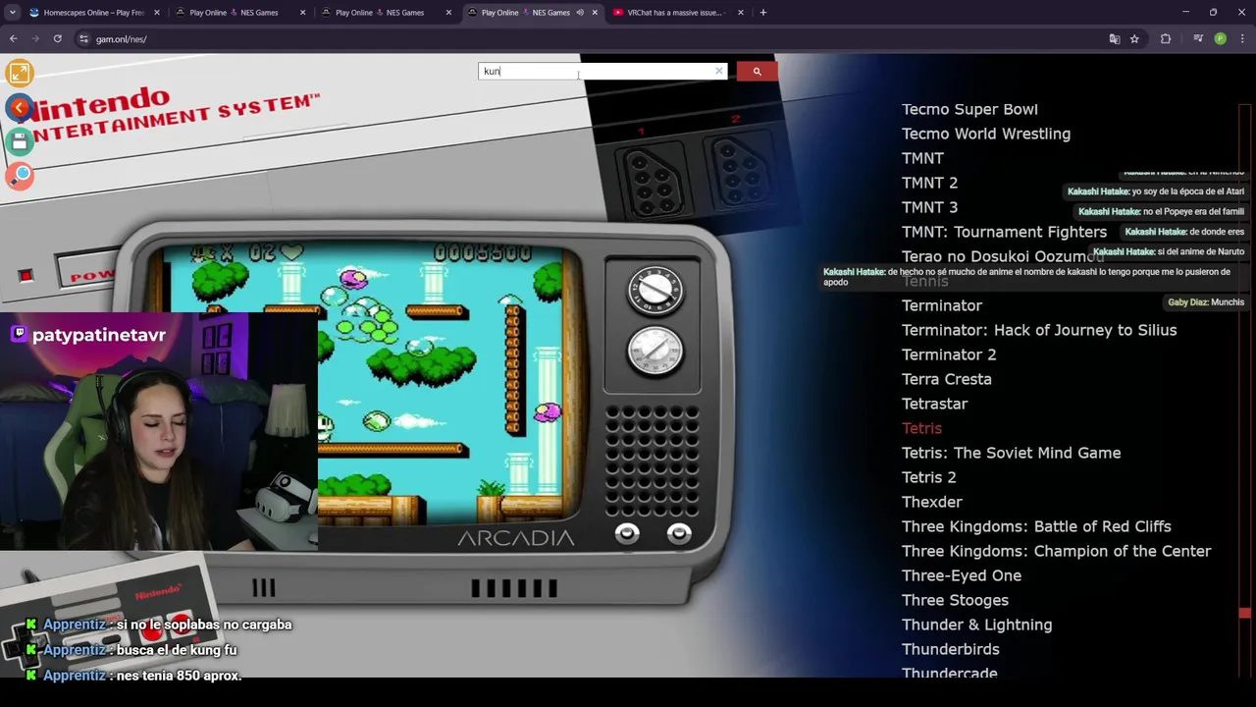Open the extensions puzzle icon
1256x707 pixels.
click(x=1166, y=39)
